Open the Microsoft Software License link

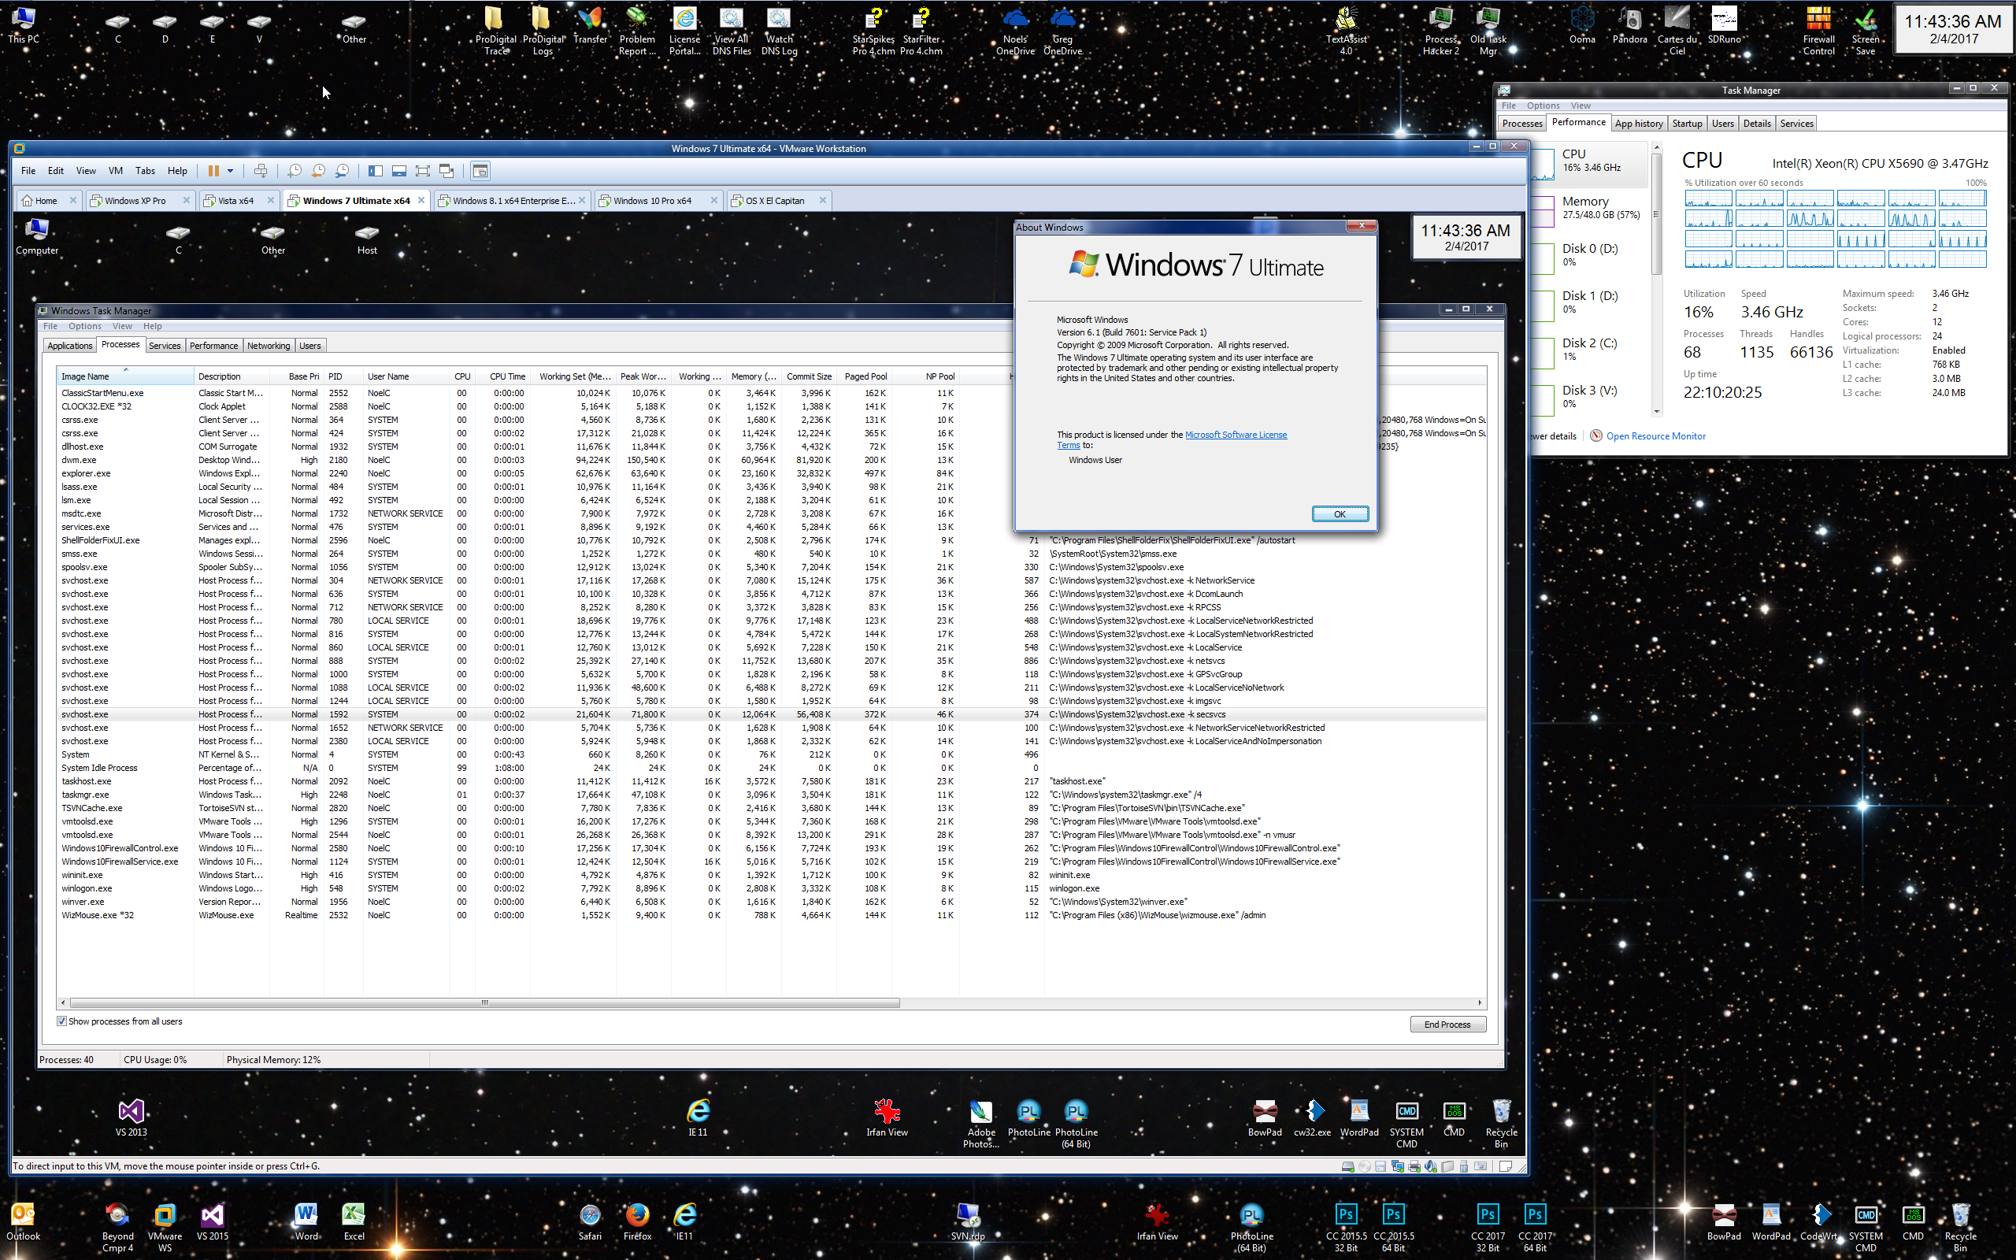coord(1236,435)
